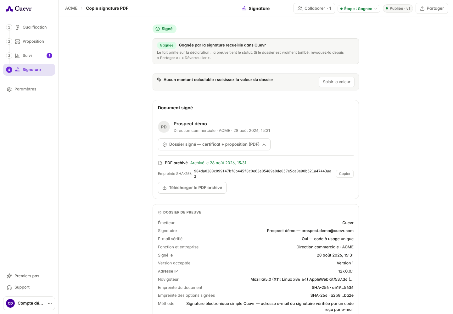Click SHA-256 · a519...5636 document fingerprint

click(333, 288)
